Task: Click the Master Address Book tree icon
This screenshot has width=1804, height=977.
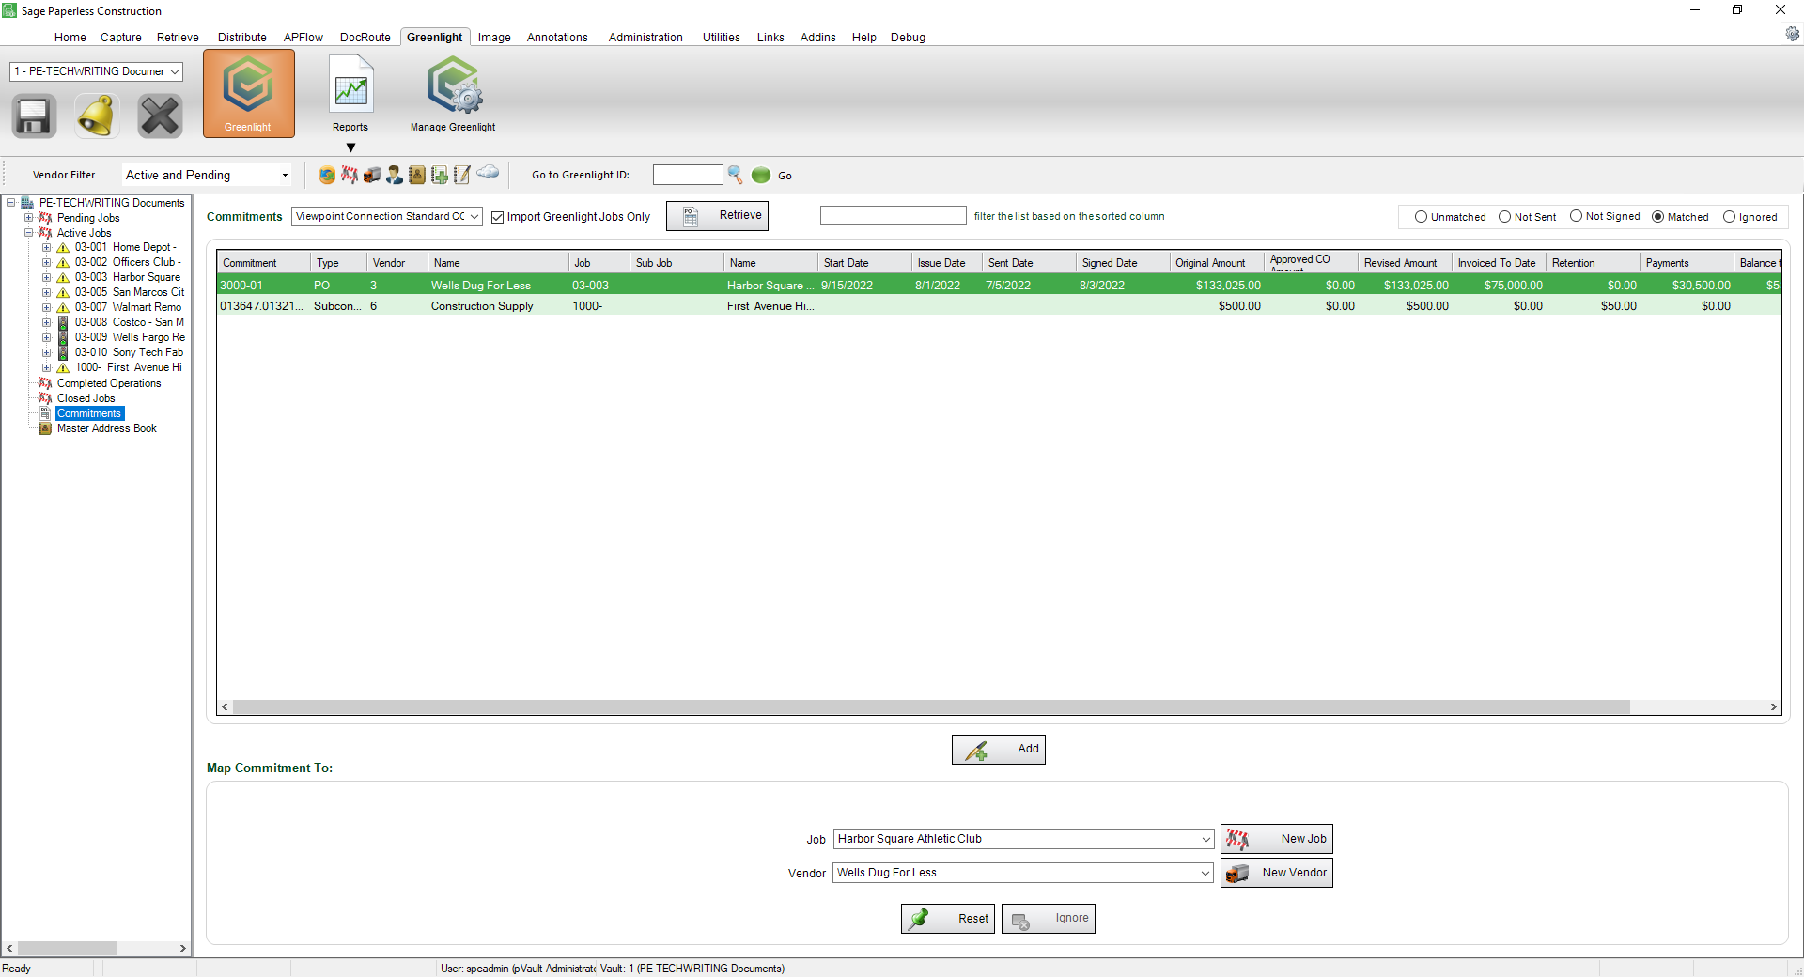Action: tap(45, 428)
